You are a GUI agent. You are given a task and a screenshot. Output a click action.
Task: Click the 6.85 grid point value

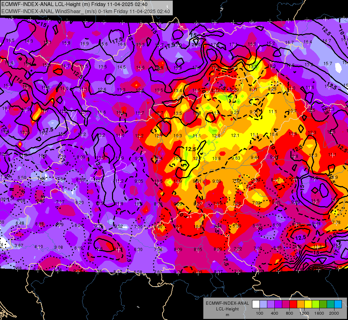(277, 247)
